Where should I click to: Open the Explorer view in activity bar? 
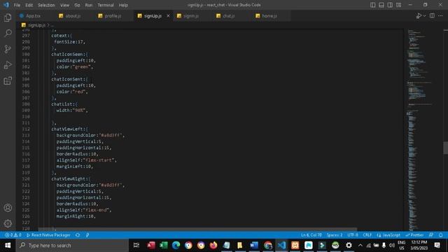(x=8, y=17)
